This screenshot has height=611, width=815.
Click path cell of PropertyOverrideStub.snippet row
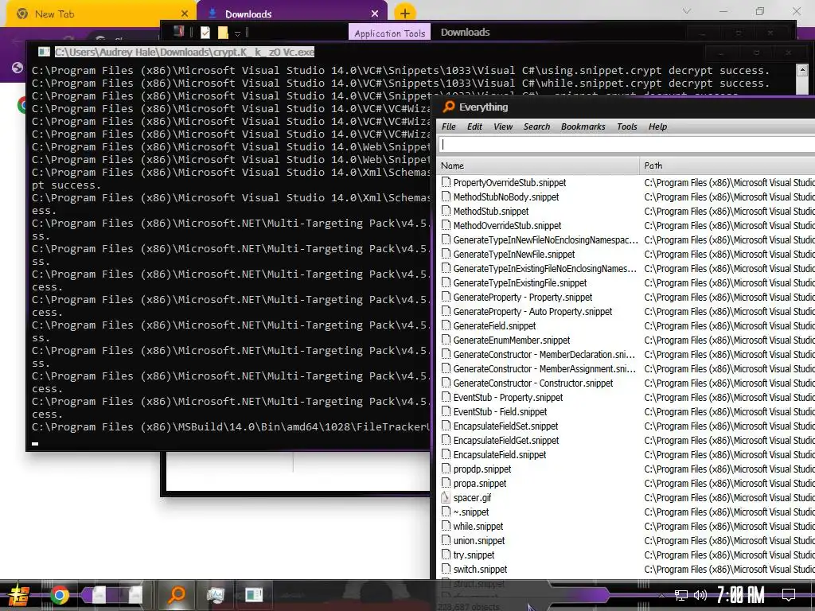click(729, 182)
